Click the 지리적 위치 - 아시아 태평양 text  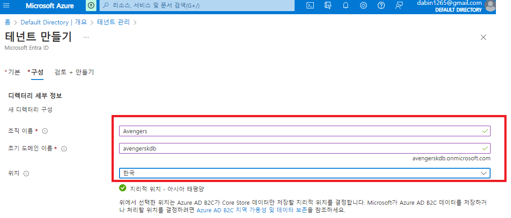(168, 189)
